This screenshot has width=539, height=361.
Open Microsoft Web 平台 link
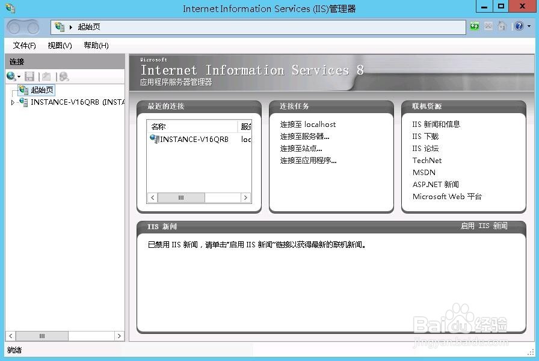(447, 197)
